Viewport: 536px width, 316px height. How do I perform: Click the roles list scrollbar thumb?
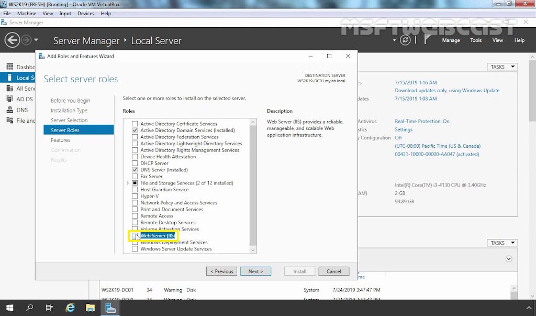click(x=253, y=185)
